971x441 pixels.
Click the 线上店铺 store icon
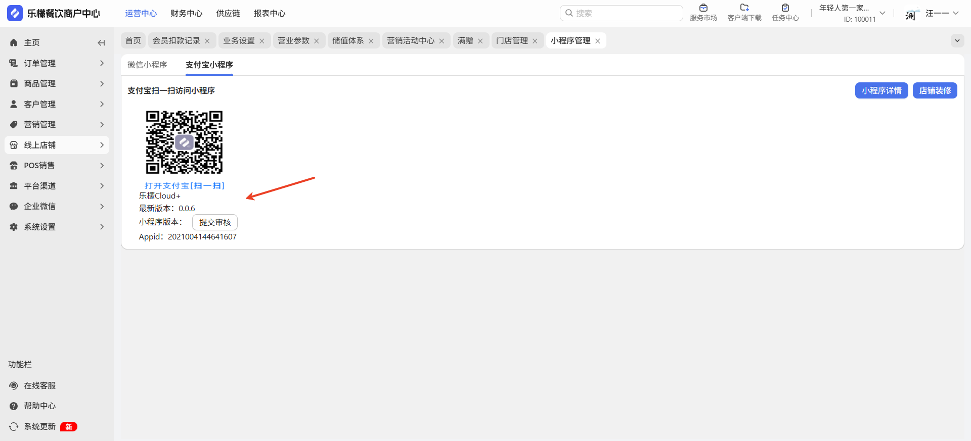pos(14,145)
